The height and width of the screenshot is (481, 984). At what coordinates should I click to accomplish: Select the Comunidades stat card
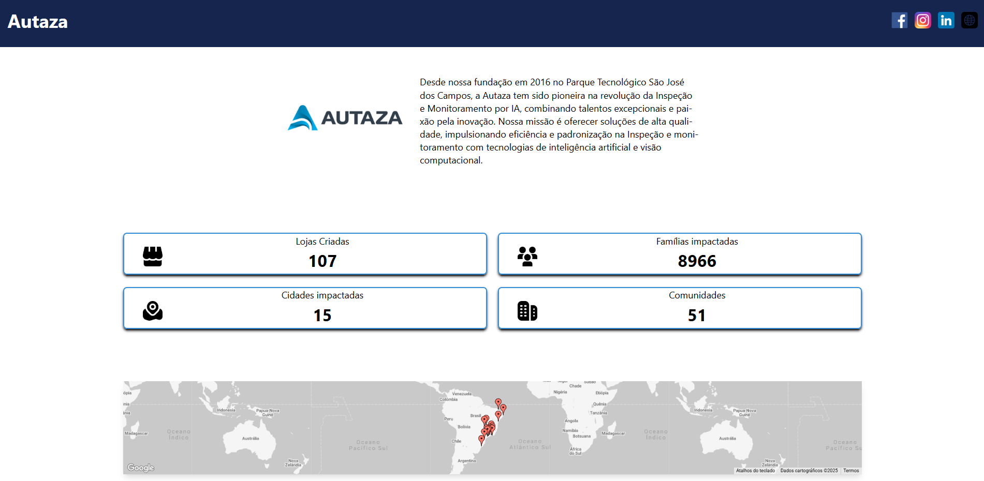(679, 308)
